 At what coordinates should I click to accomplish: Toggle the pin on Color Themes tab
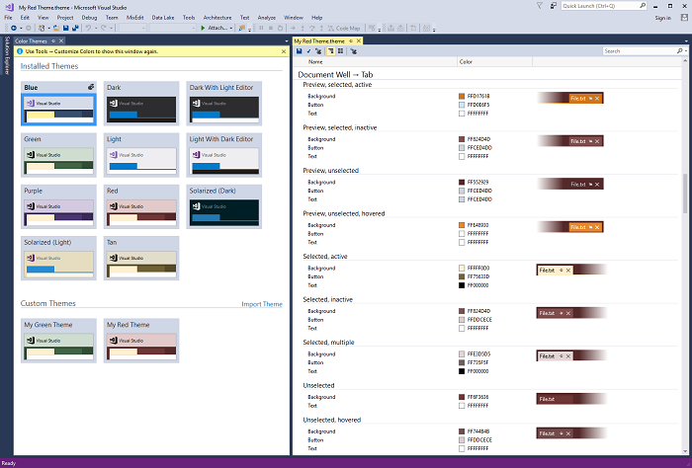coord(53,41)
